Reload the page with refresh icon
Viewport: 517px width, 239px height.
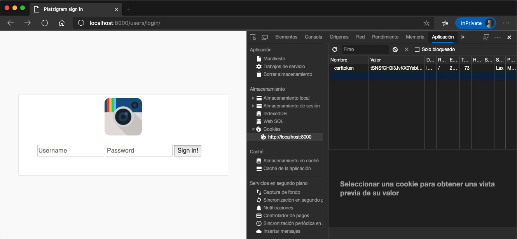pyautogui.click(x=45, y=23)
